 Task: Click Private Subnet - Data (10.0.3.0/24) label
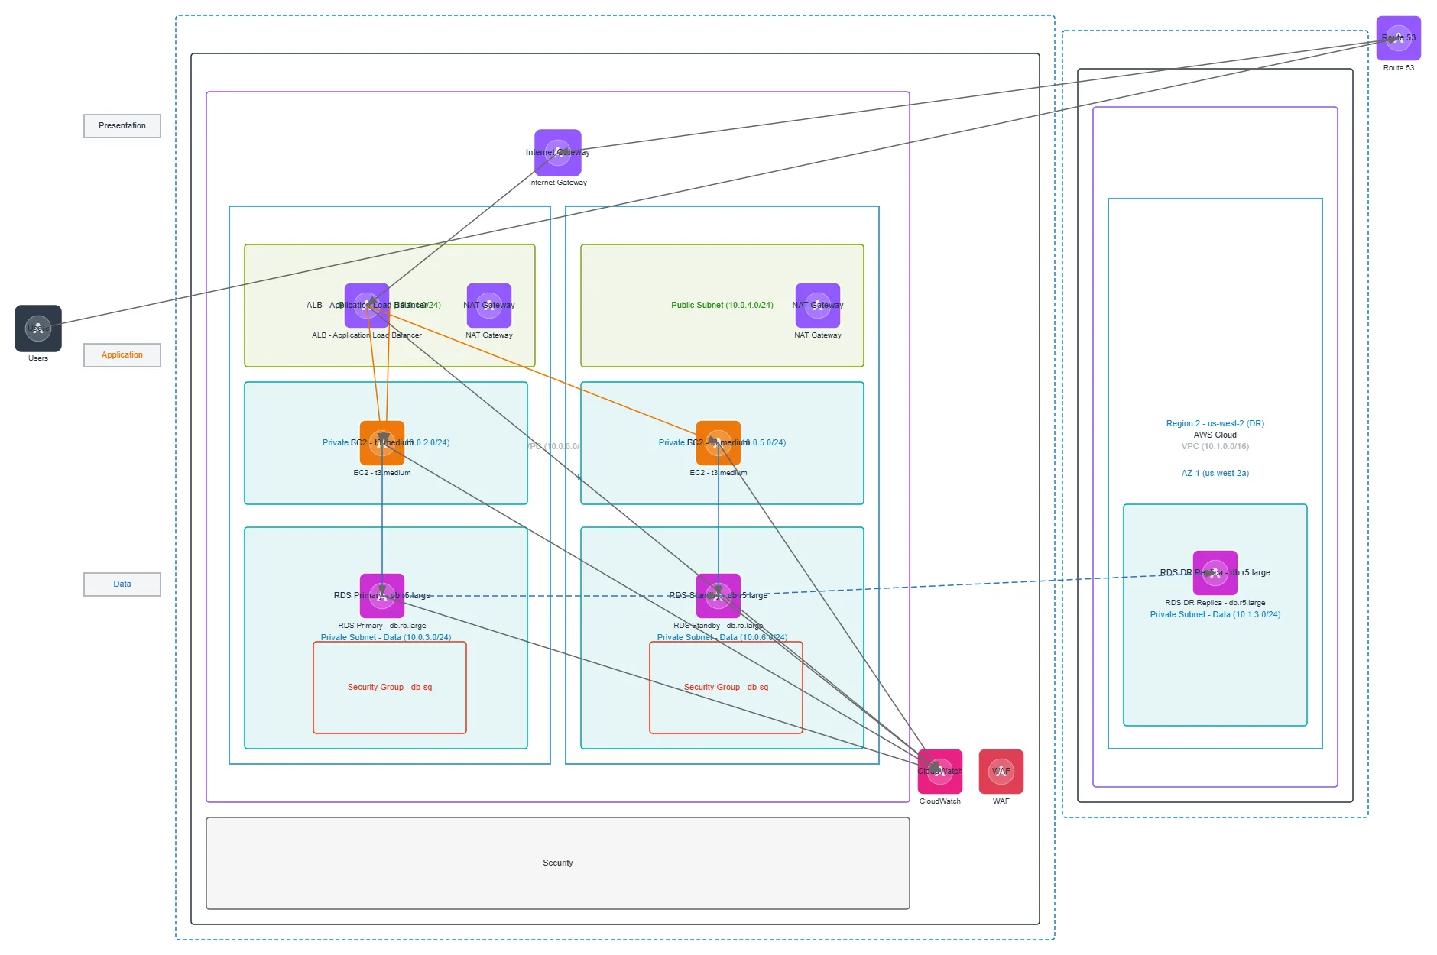point(386,637)
